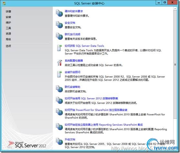Image resolution: width=180 pixels, height=153 pixels.
Task: Open the 维护 page
Action: (8, 22)
